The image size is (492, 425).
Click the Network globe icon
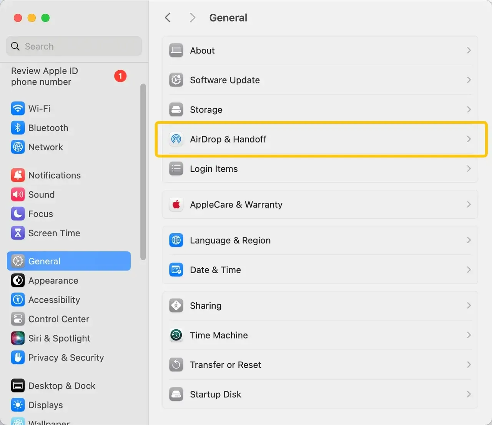tap(18, 147)
